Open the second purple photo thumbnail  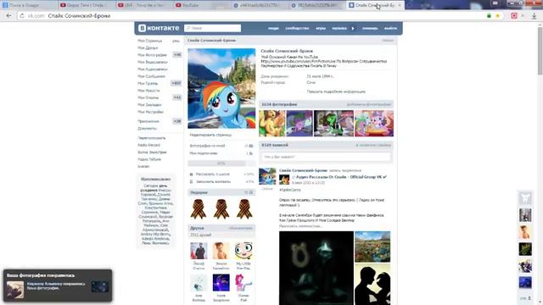[299, 124]
